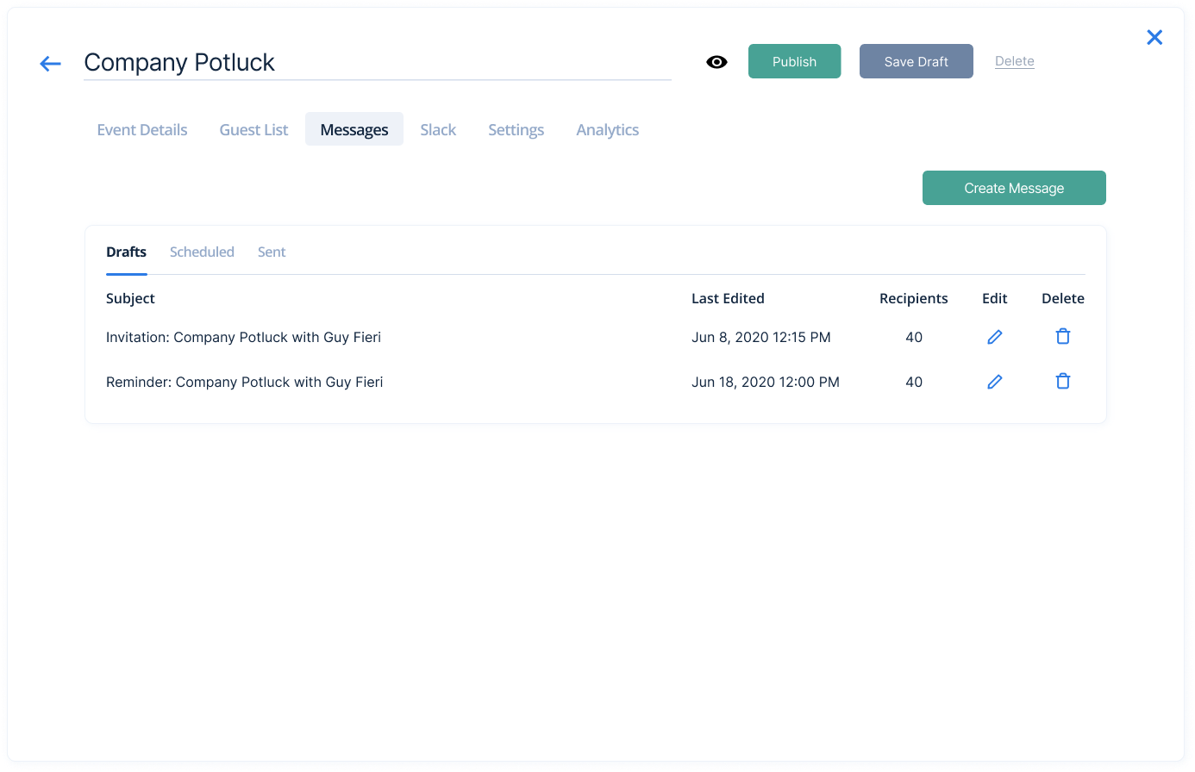Image resolution: width=1195 pixels, height=772 pixels.
Task: Create a new message
Action: point(1014,188)
